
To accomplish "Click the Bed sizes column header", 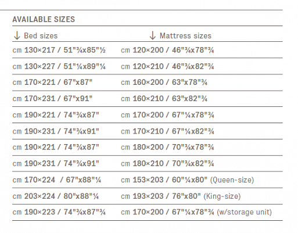I will tap(41, 36).
